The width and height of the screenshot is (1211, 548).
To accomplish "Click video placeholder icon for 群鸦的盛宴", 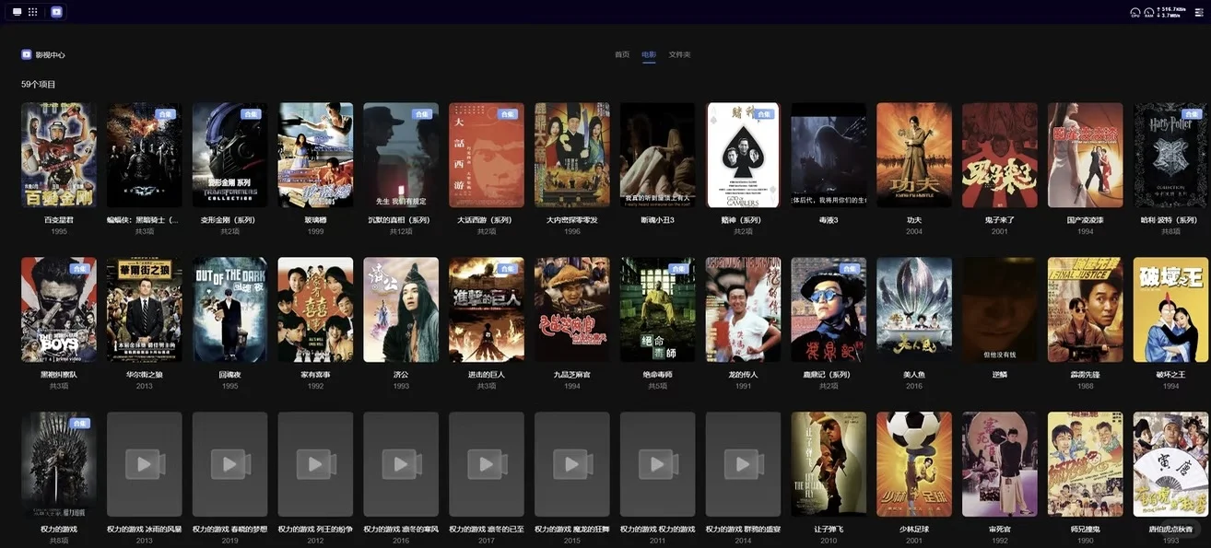I will point(743,464).
